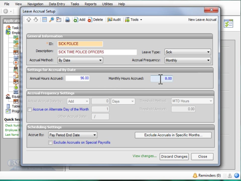Viewport: 241px width, 181px height.
Task: Click the Employee tree node icon
Action: click(8, 33)
